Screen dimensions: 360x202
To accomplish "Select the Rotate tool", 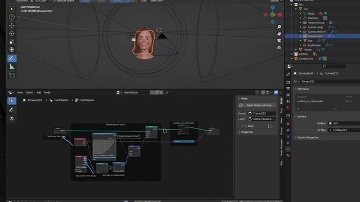I will click(x=12, y=34).
